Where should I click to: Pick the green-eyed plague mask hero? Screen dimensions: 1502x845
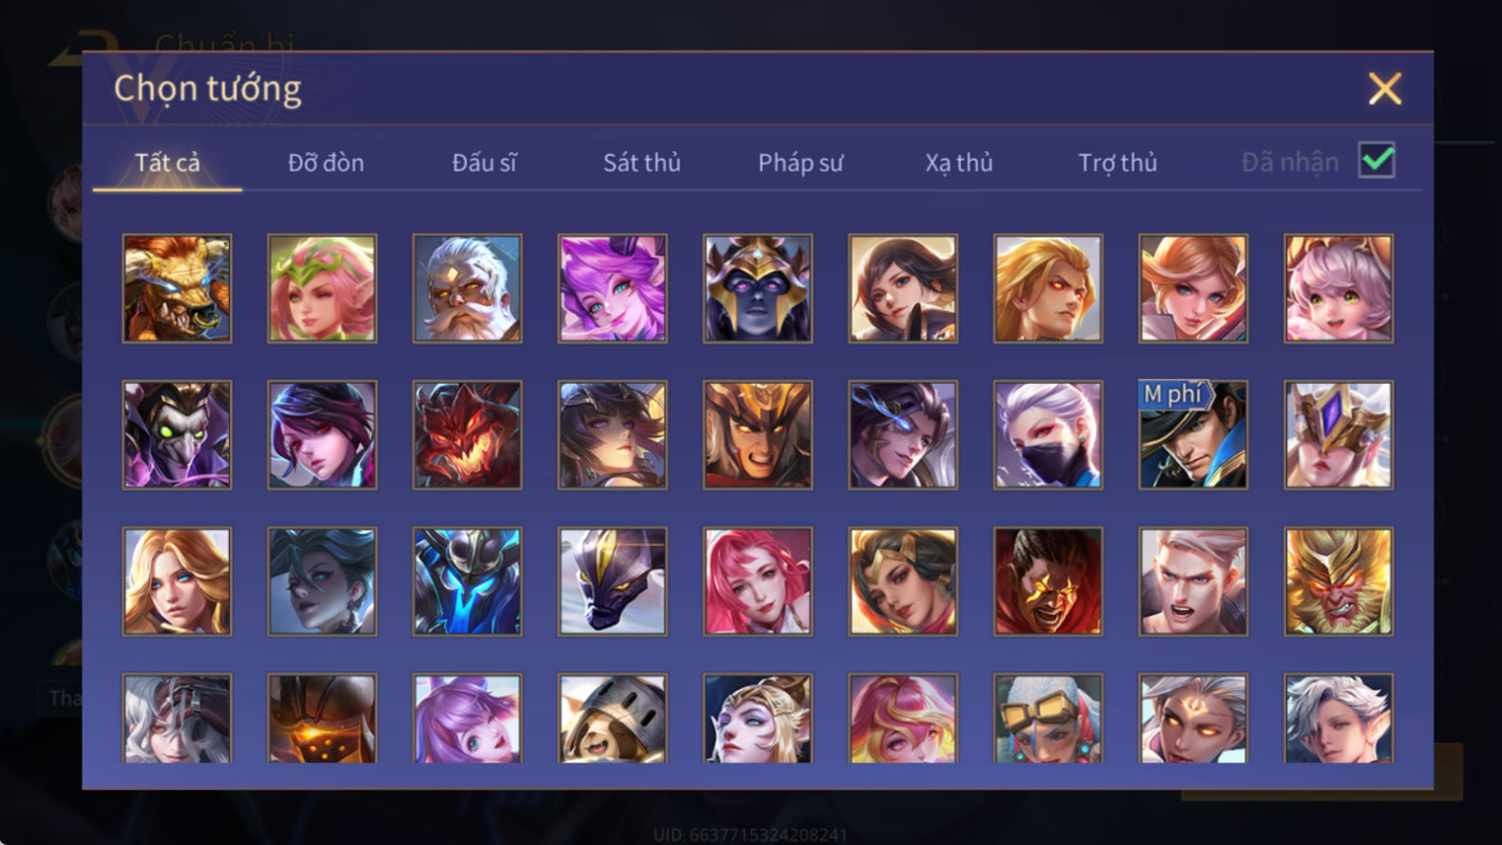(x=177, y=435)
